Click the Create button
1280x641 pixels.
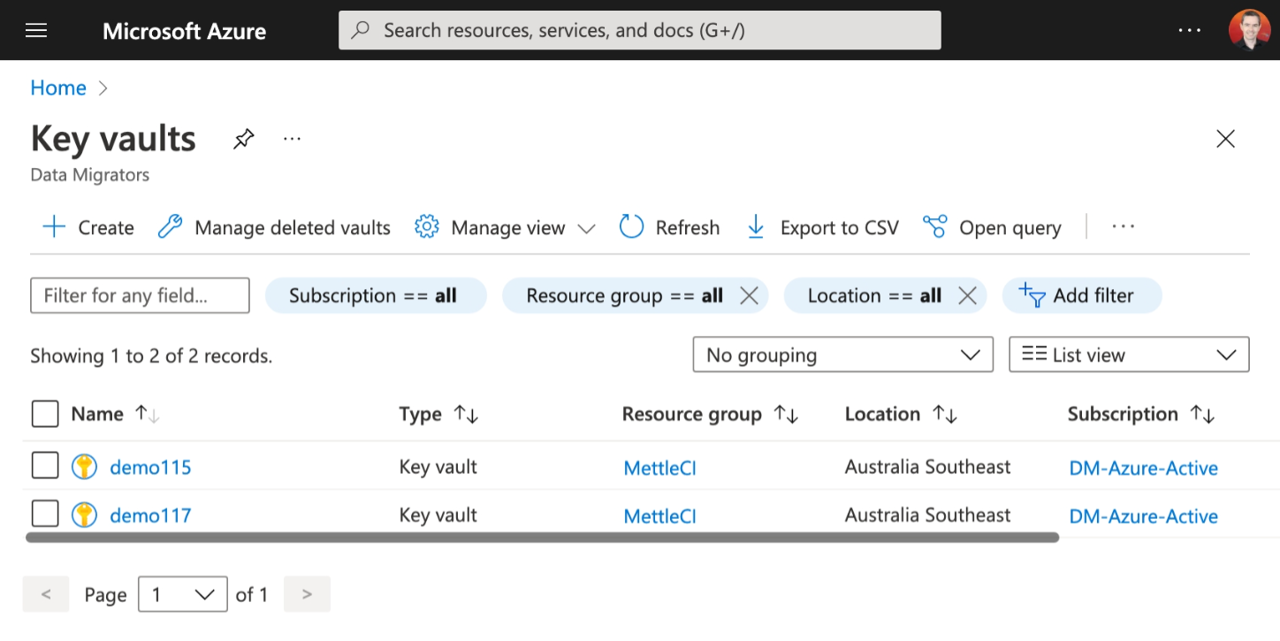(88, 227)
